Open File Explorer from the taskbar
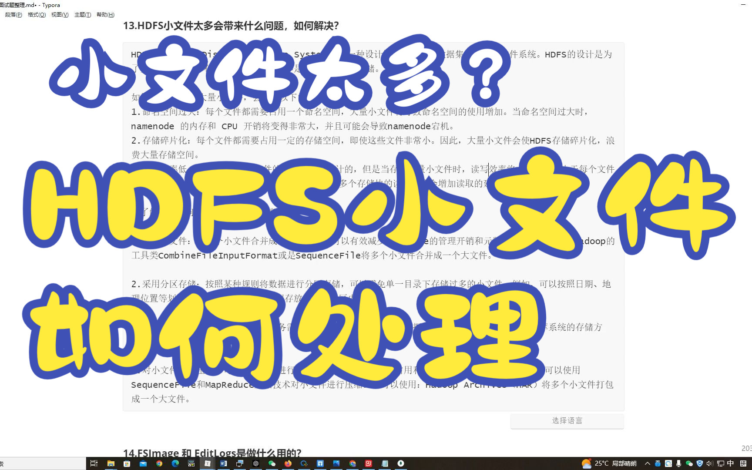This screenshot has width=752, height=470. click(111, 463)
